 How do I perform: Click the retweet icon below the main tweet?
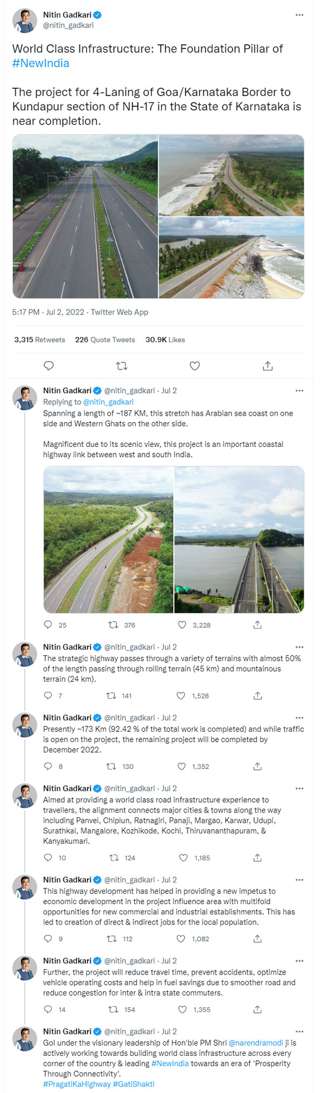[122, 366]
